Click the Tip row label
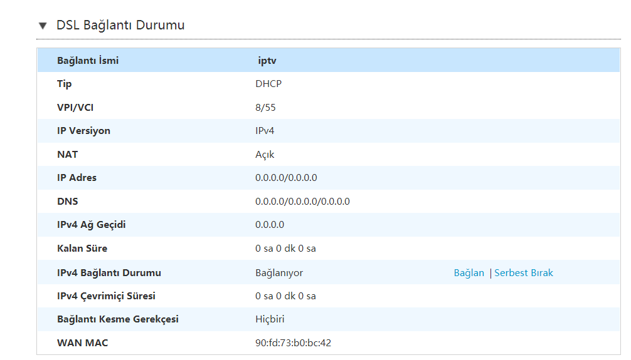 click(65, 84)
